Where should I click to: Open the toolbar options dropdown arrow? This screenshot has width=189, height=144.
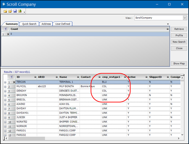tap(24, 12)
